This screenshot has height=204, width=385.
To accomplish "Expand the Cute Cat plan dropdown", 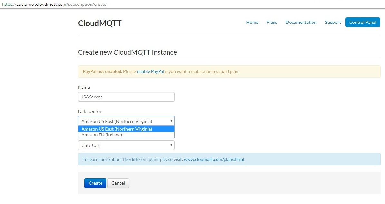I will [126, 145].
